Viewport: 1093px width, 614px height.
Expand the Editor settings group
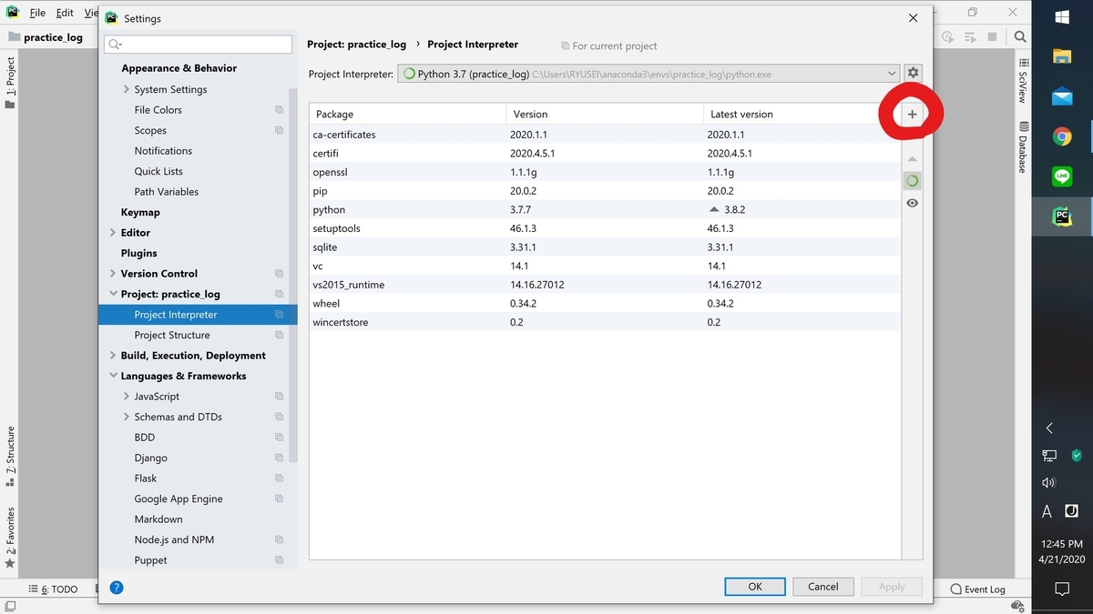(x=113, y=233)
